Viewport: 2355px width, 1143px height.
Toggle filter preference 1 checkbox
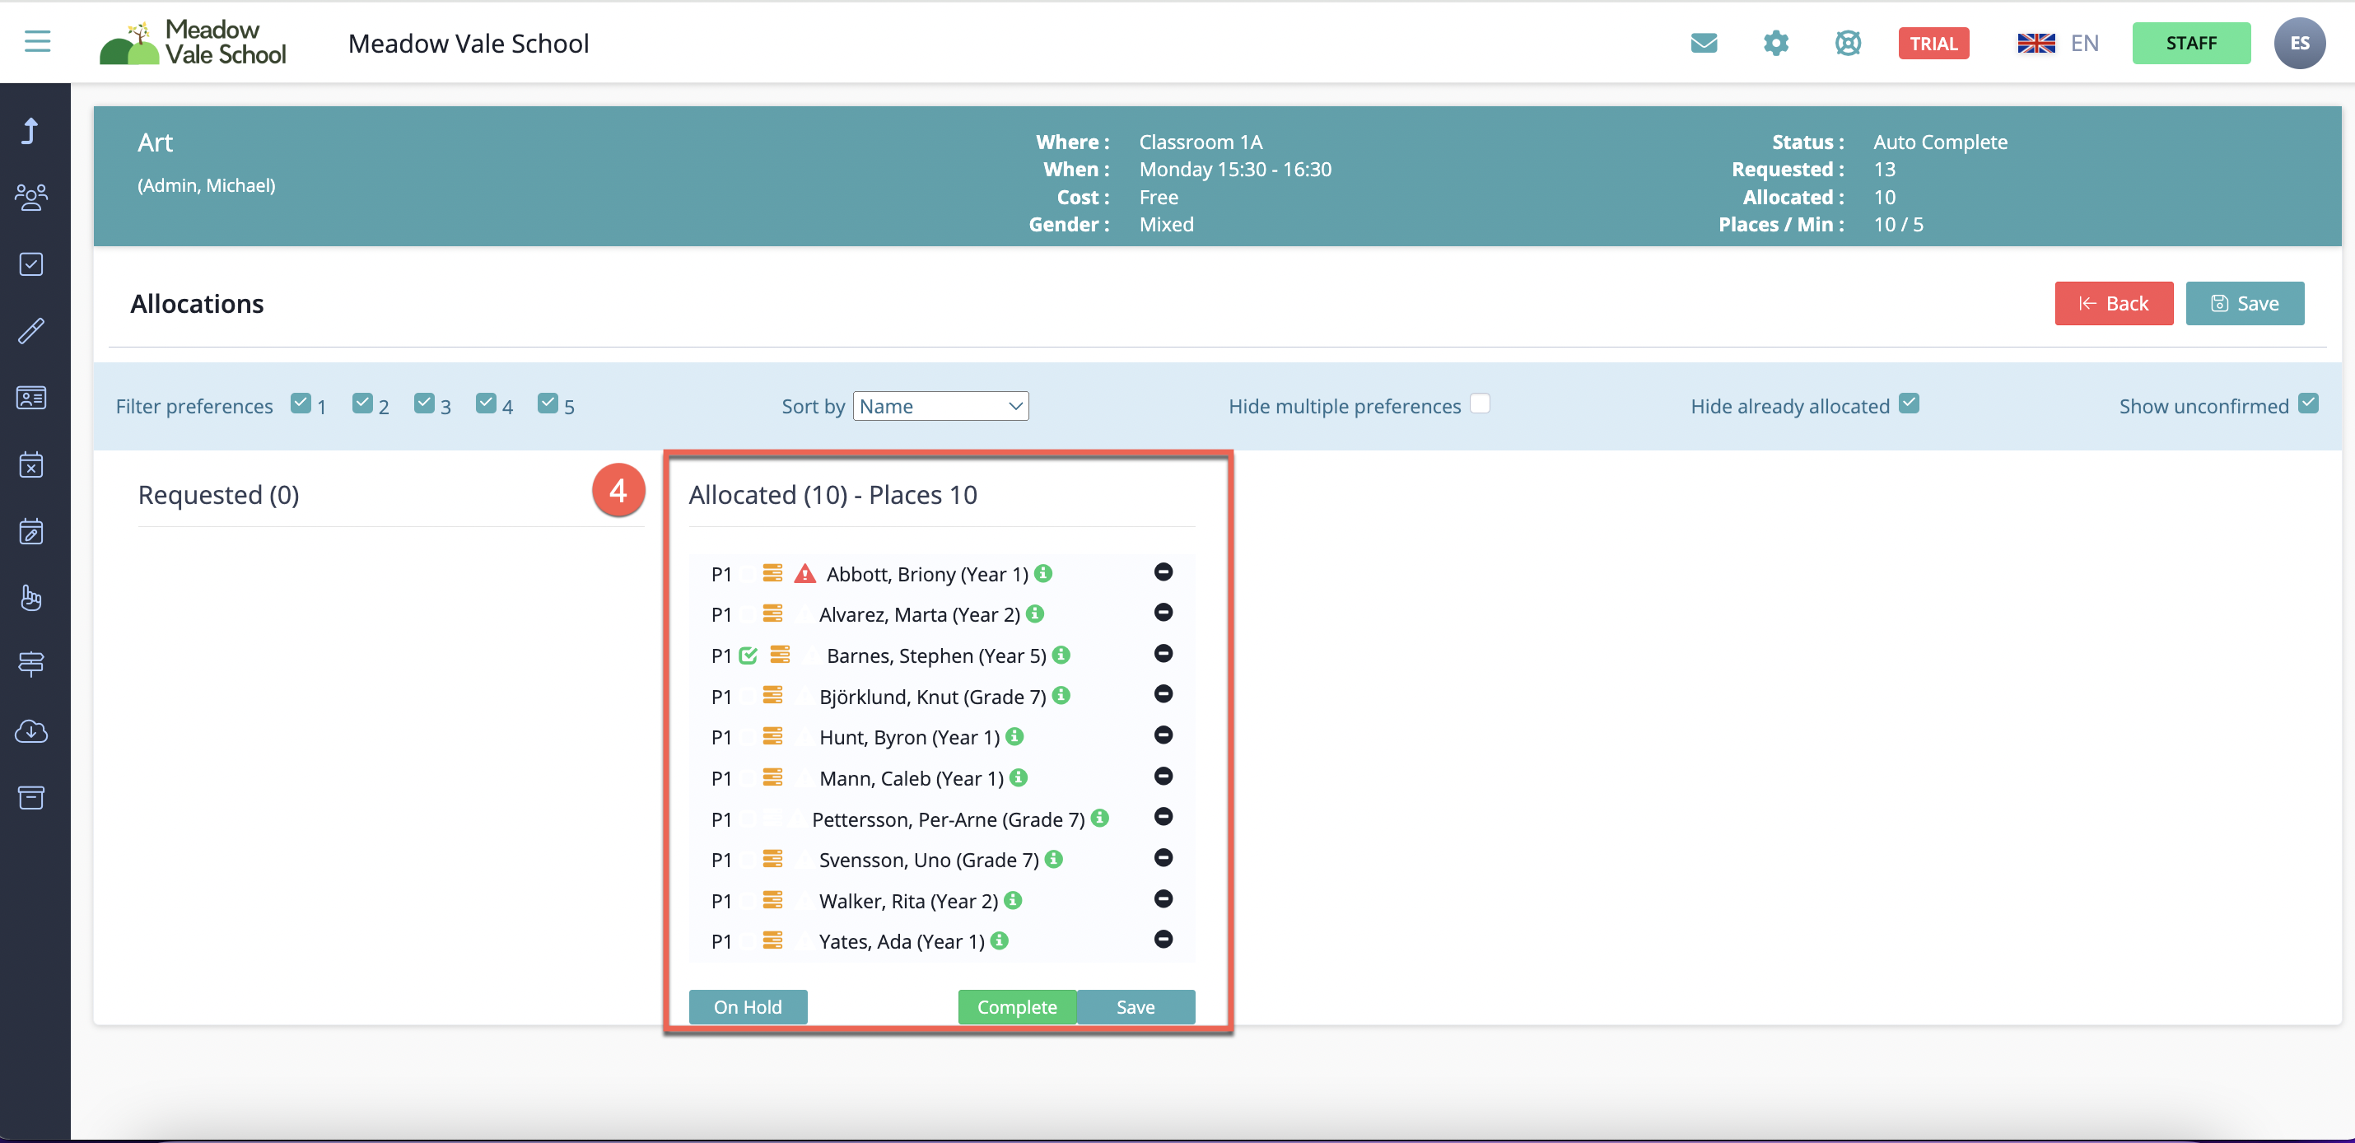(301, 404)
